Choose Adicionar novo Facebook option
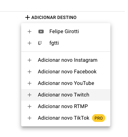 click(x=66, y=72)
